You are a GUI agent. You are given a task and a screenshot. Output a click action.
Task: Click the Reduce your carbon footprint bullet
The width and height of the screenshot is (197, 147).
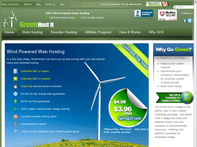coord(172,66)
